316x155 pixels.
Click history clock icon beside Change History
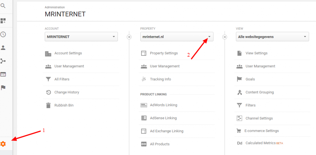[x=48, y=92]
